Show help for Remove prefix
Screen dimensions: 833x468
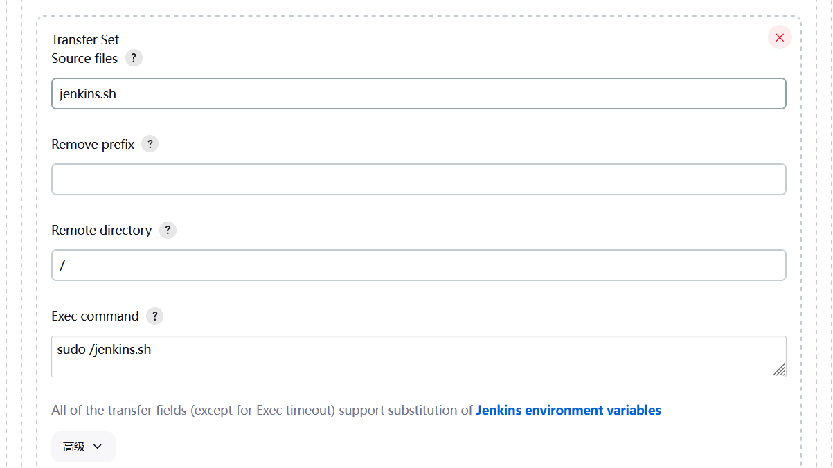[x=150, y=144]
